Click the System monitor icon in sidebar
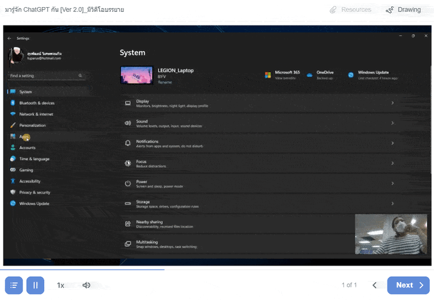434x300 pixels. 13,92
